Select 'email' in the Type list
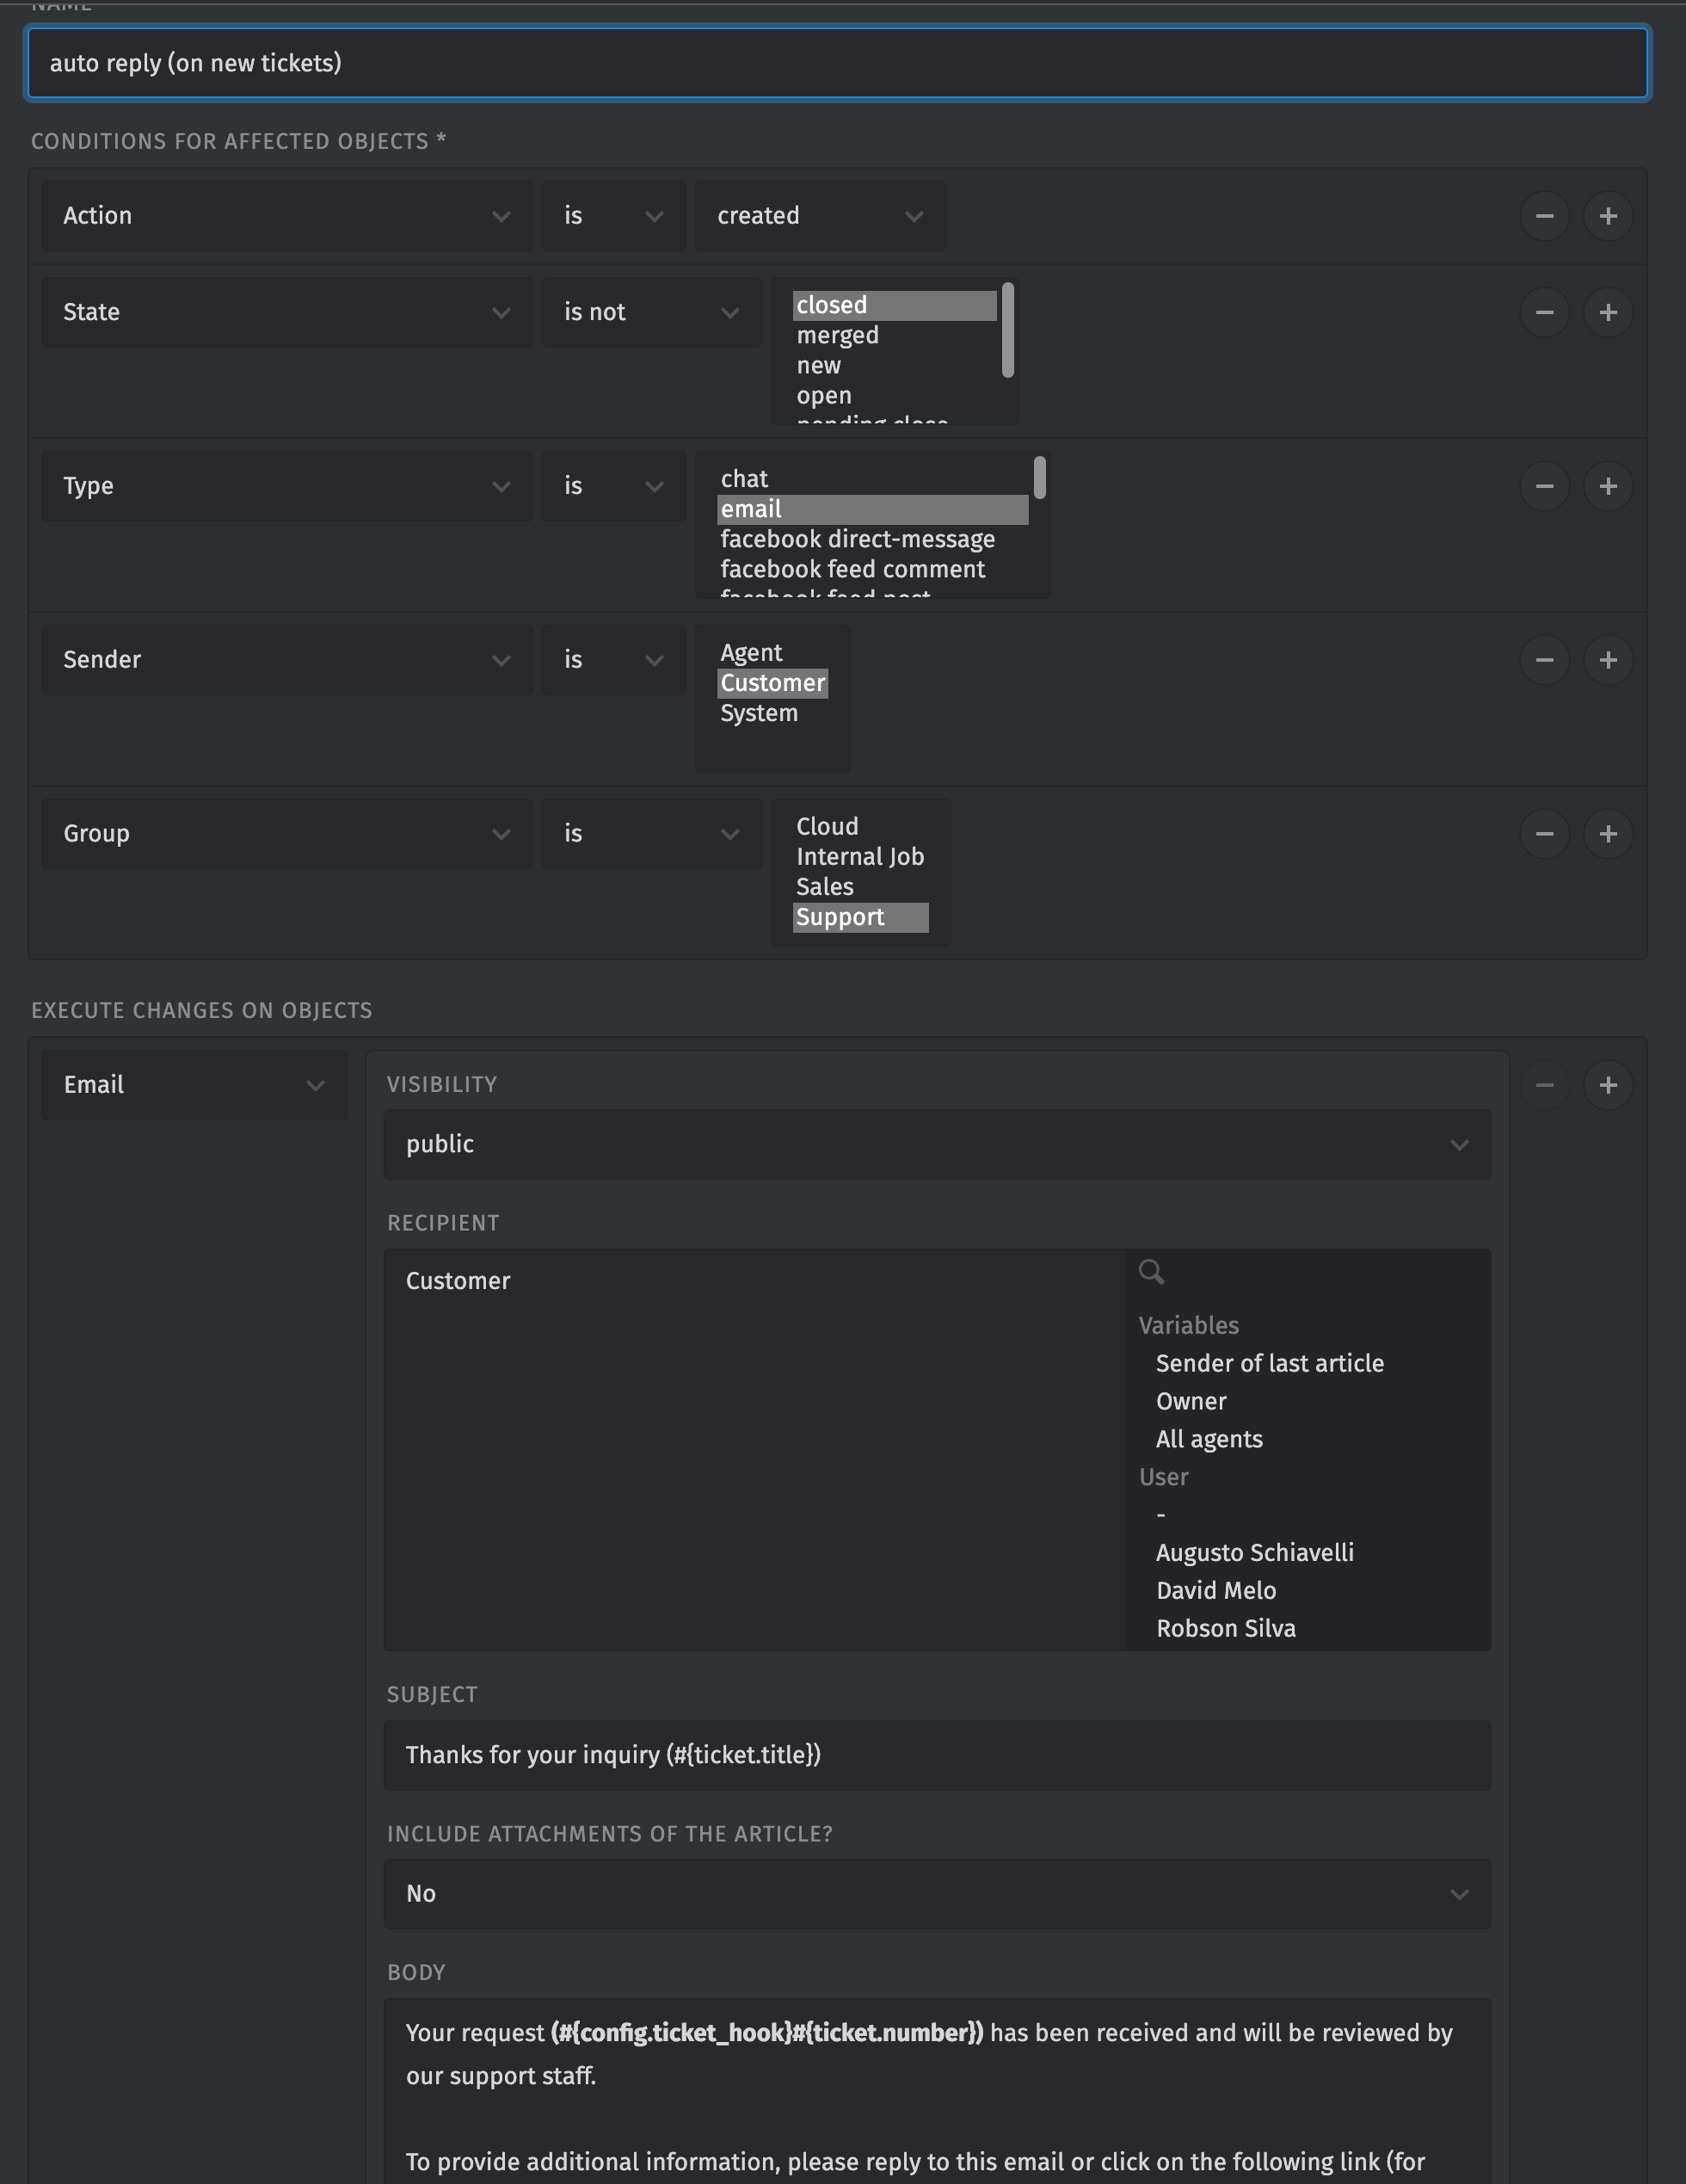Screen dimensions: 1686x2184 click(x=872, y=509)
